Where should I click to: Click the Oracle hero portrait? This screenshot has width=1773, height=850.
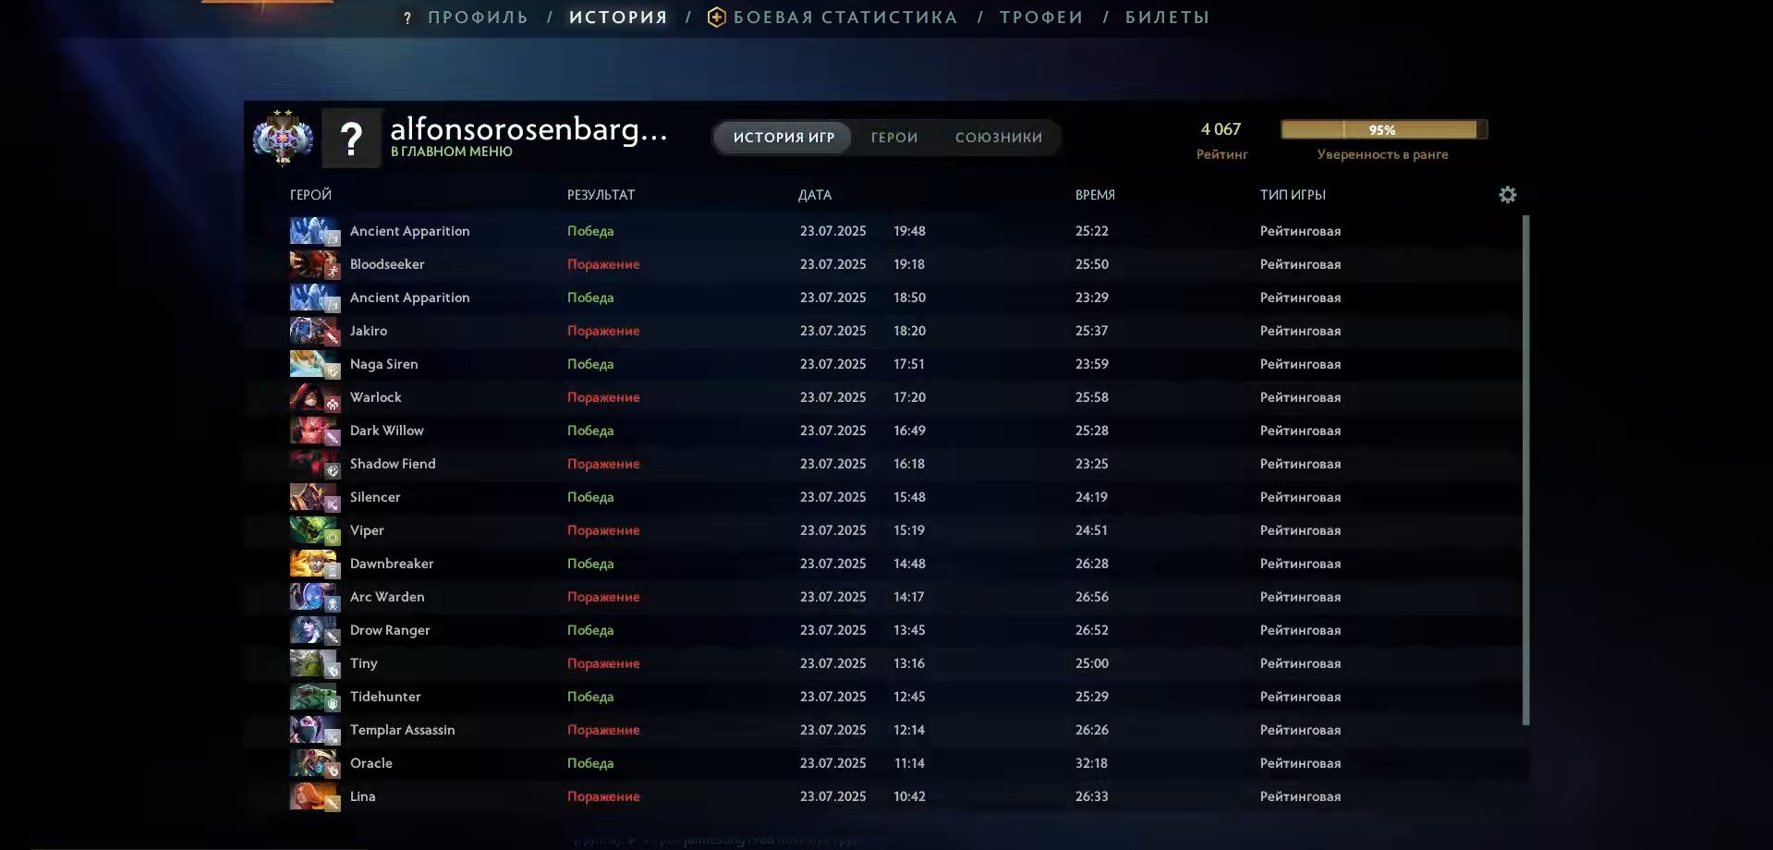click(315, 763)
